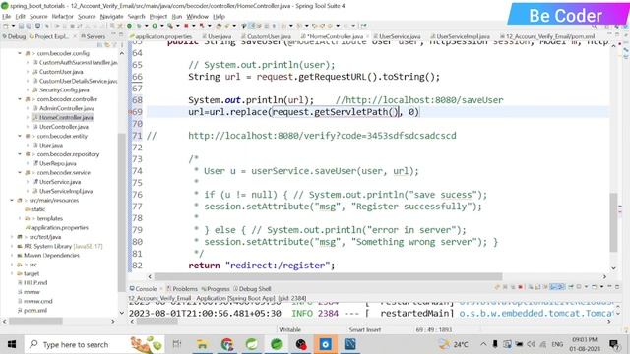The height and width of the screenshot is (354, 630).
Task: Click the editor vertical scrollbar thumb
Action: click(613, 222)
